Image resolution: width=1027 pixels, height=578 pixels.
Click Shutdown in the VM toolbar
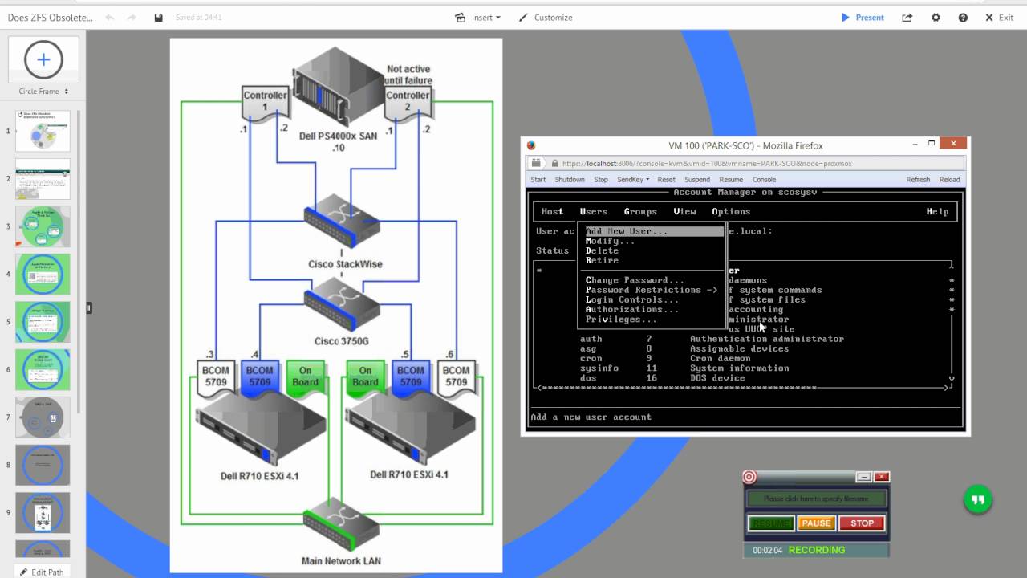[x=570, y=179]
